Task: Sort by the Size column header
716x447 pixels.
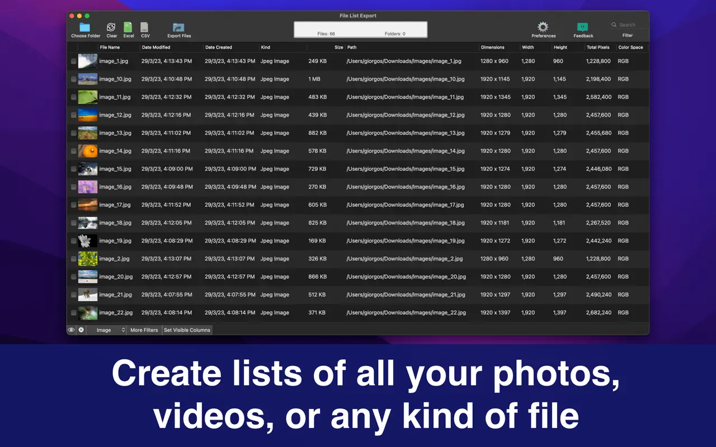Action: 338,47
